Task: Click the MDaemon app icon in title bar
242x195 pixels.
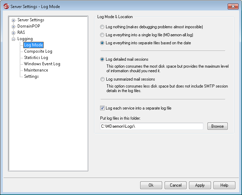Action: [6, 6]
